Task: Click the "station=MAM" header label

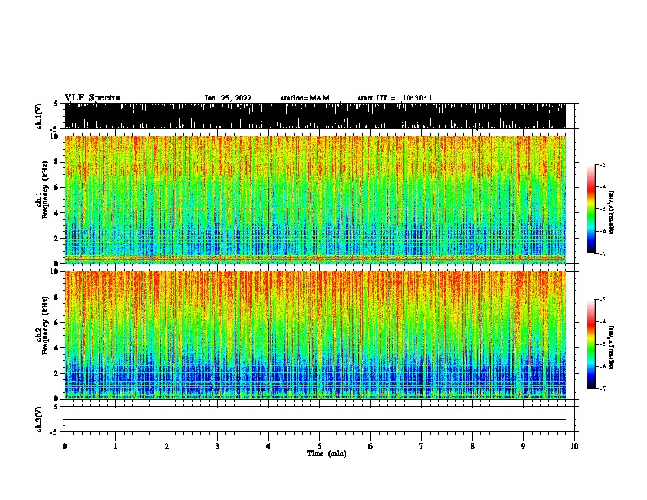Action: (x=305, y=98)
